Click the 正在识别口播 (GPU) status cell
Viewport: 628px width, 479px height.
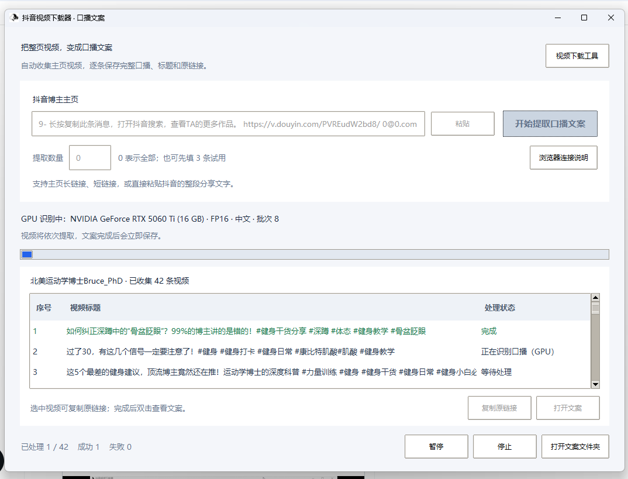pyautogui.click(x=517, y=352)
